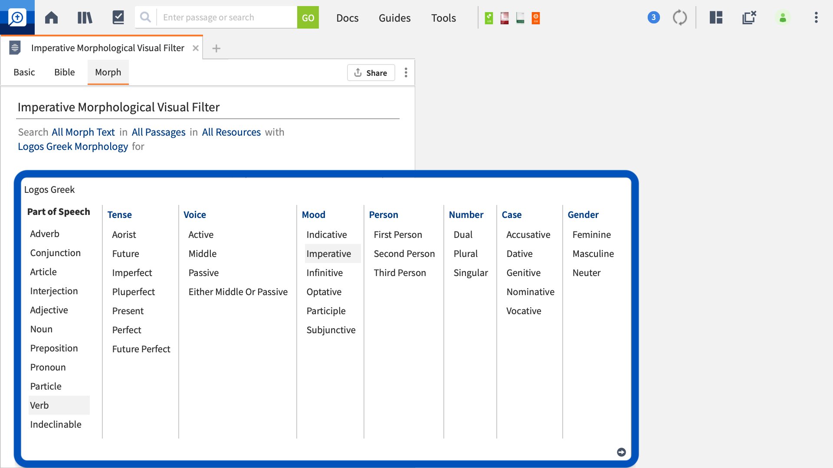Select Third Person option
This screenshot has height=468, width=833.
pyautogui.click(x=400, y=273)
